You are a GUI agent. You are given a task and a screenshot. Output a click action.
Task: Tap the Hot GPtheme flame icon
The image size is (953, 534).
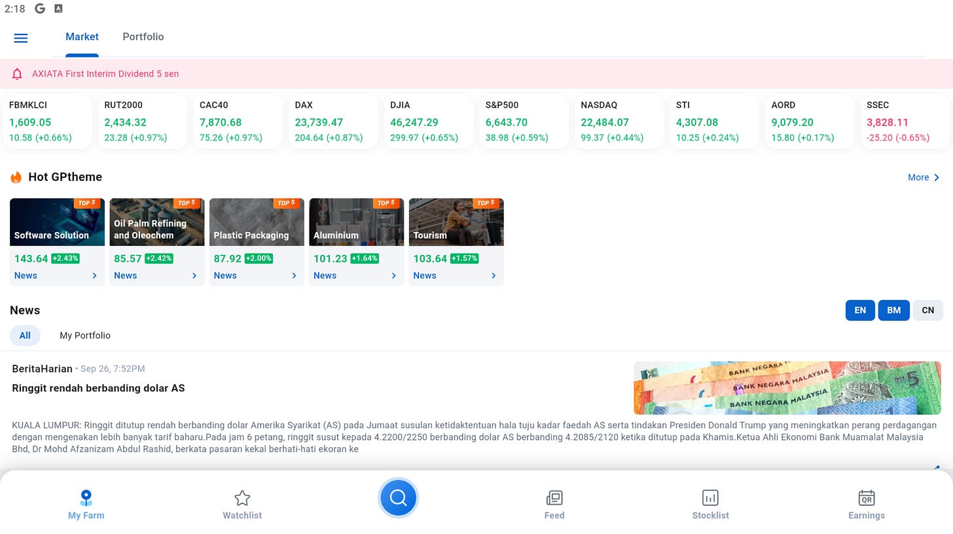point(16,177)
